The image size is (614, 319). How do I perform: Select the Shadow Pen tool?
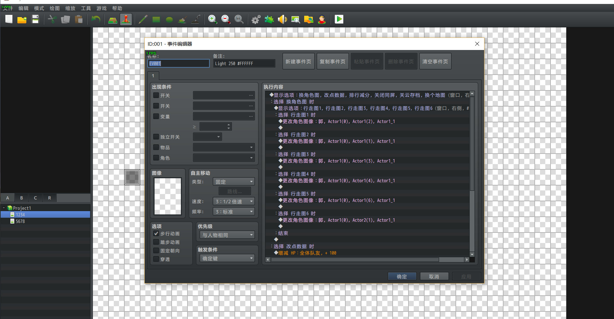click(x=196, y=19)
